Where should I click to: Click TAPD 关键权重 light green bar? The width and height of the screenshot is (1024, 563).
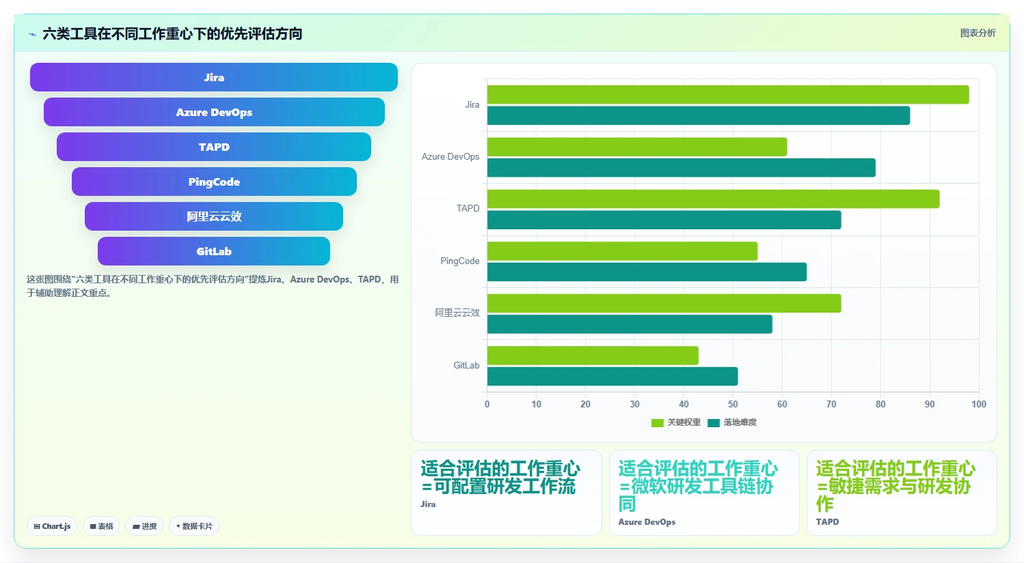point(714,199)
